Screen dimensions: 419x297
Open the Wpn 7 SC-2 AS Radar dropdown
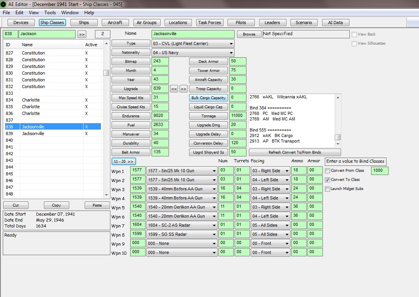(x=182, y=225)
